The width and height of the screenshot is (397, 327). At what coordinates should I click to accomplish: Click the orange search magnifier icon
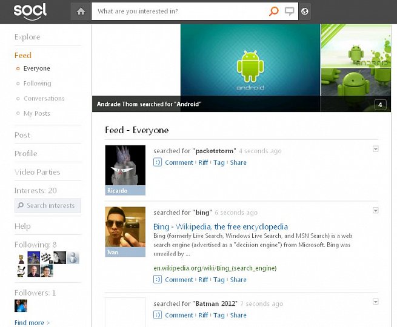point(273,11)
